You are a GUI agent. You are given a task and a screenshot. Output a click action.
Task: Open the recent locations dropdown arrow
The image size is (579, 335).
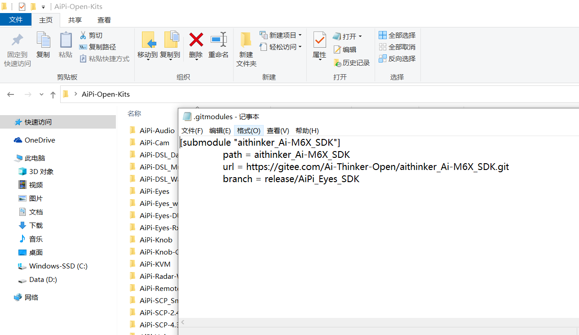pos(41,94)
